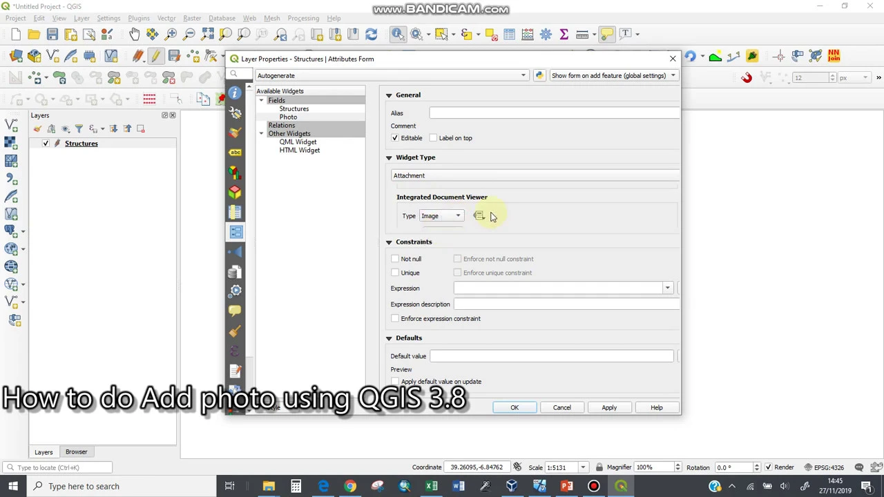The image size is (884, 497).
Task: Open the attribute table icon
Action: coord(510,34)
